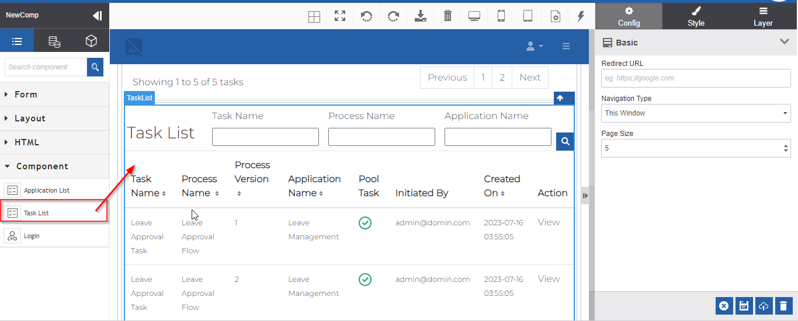Collapse the Component section
Image resolution: width=798 pixels, height=321 pixels.
tap(54, 166)
